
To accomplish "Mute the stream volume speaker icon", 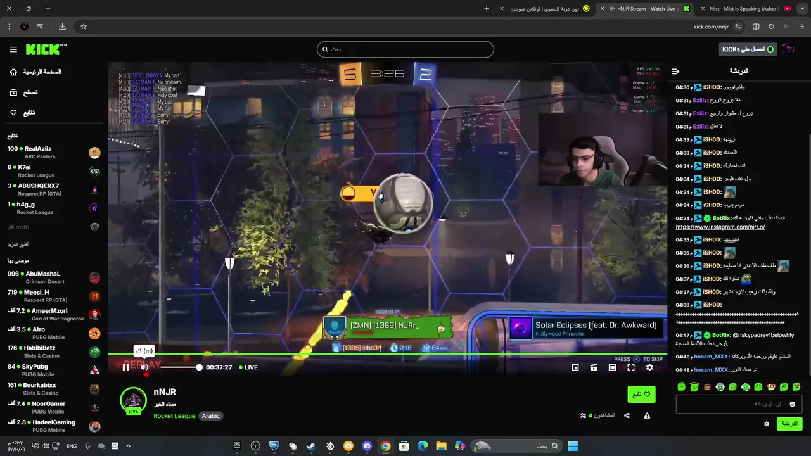I will pos(144,367).
